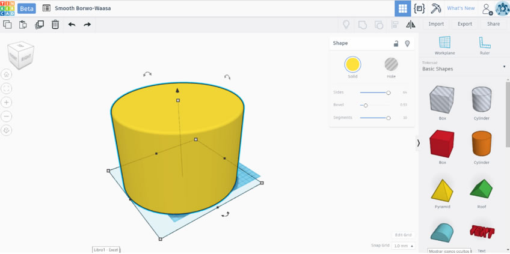Switch to orthographic view icon
Image resolution: width=510 pixels, height=254 pixels.
(7, 130)
